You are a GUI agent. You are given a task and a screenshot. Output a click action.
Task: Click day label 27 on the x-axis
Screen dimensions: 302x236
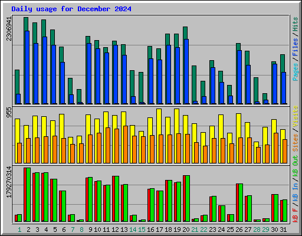[x=248, y=230]
